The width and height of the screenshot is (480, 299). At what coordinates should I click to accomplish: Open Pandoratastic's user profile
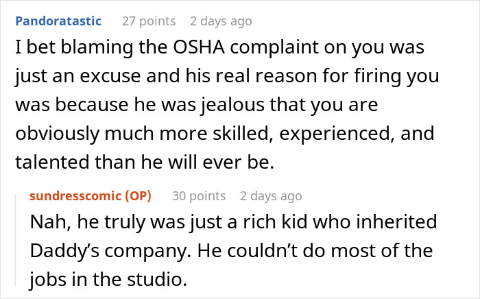pyautogui.click(x=58, y=21)
